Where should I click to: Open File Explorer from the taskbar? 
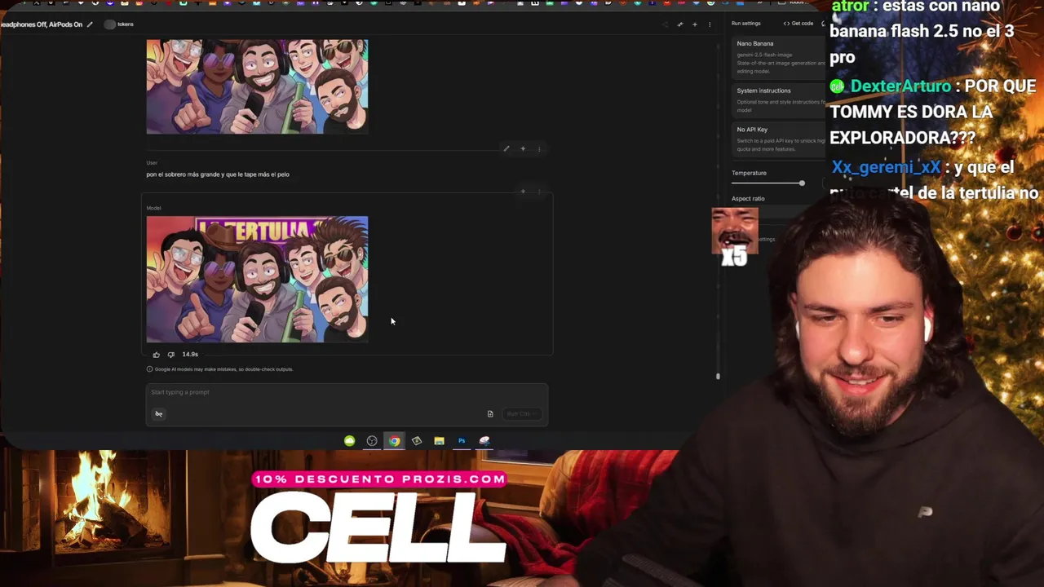[439, 441]
